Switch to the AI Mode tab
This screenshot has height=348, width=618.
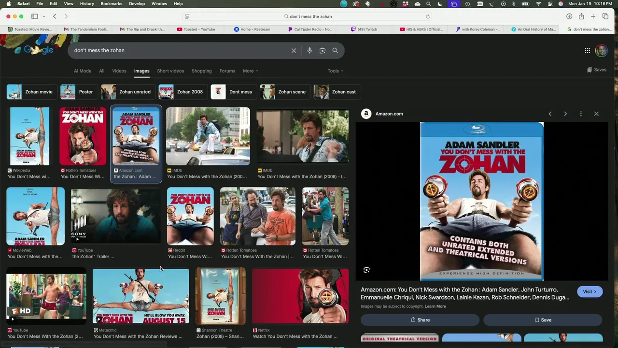(83, 71)
